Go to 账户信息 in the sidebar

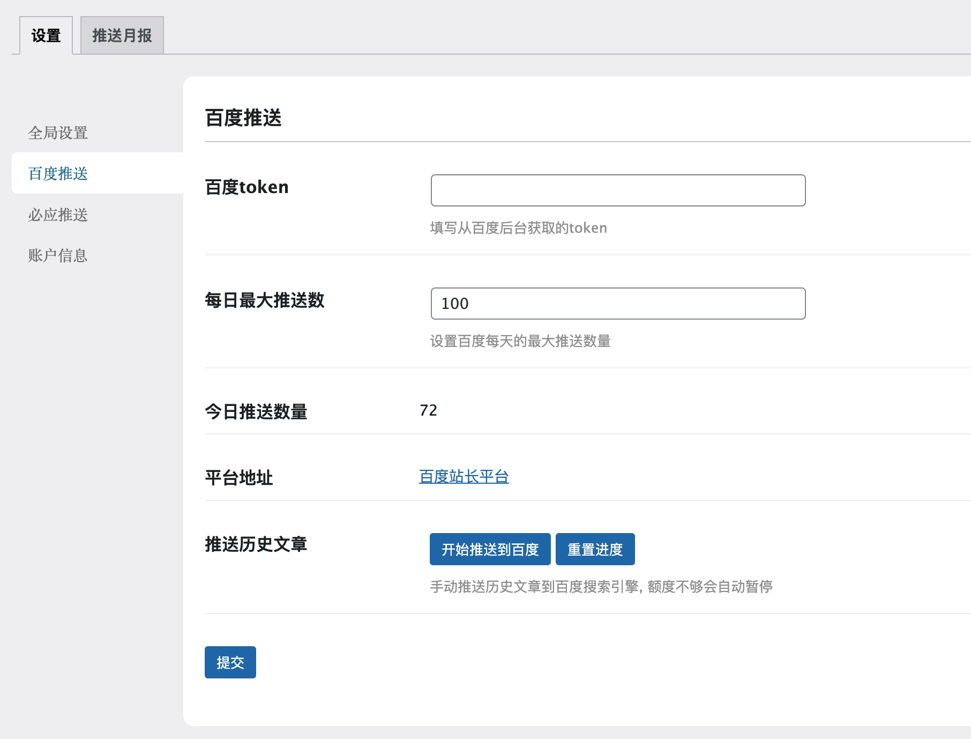(x=58, y=256)
